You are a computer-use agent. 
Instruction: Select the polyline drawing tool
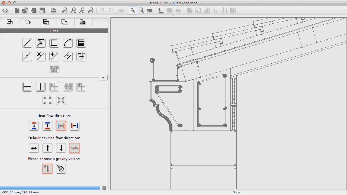click(x=40, y=43)
